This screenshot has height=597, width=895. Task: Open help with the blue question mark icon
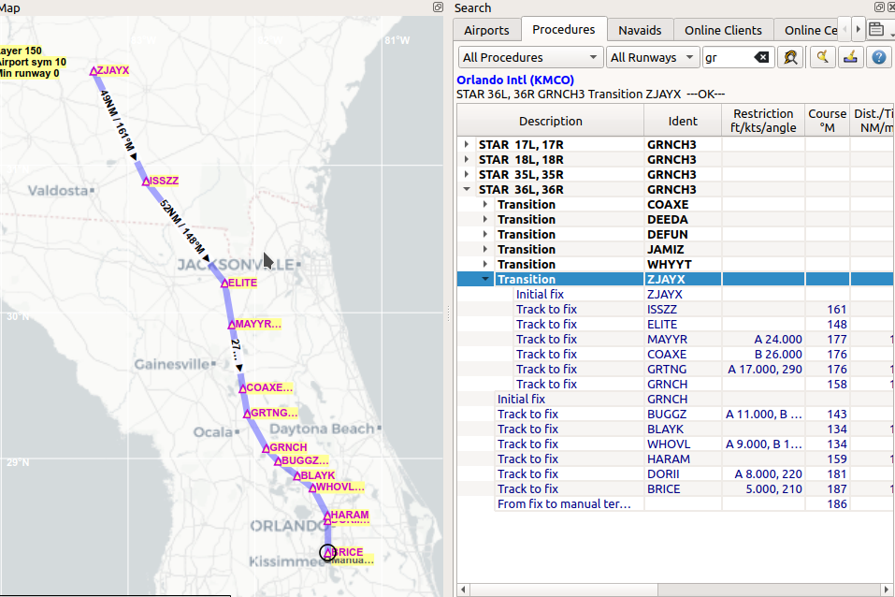click(x=879, y=57)
